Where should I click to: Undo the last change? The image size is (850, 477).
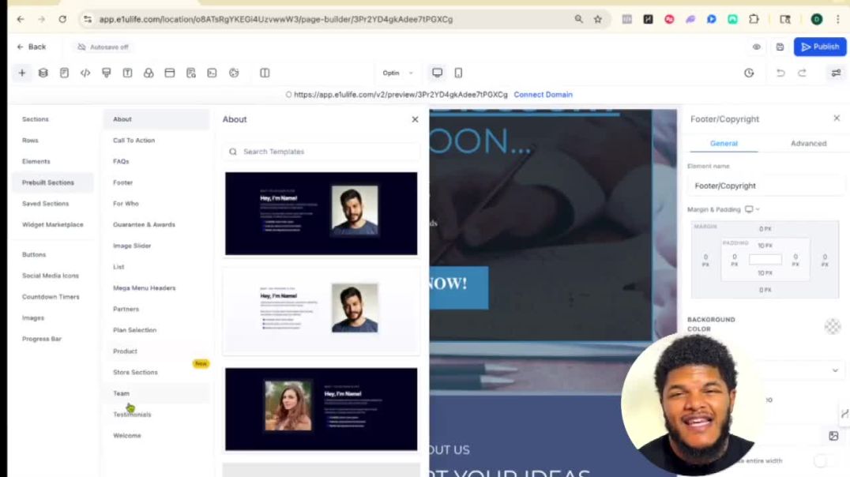(781, 73)
